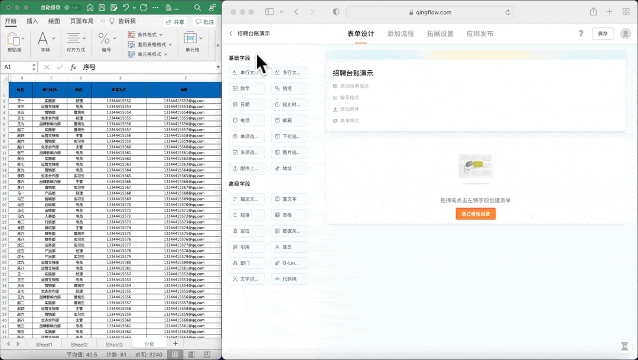Image resolution: width=638 pixels, height=360 pixels.
Task: Expand the formula bar arrow
Action: 218,67
